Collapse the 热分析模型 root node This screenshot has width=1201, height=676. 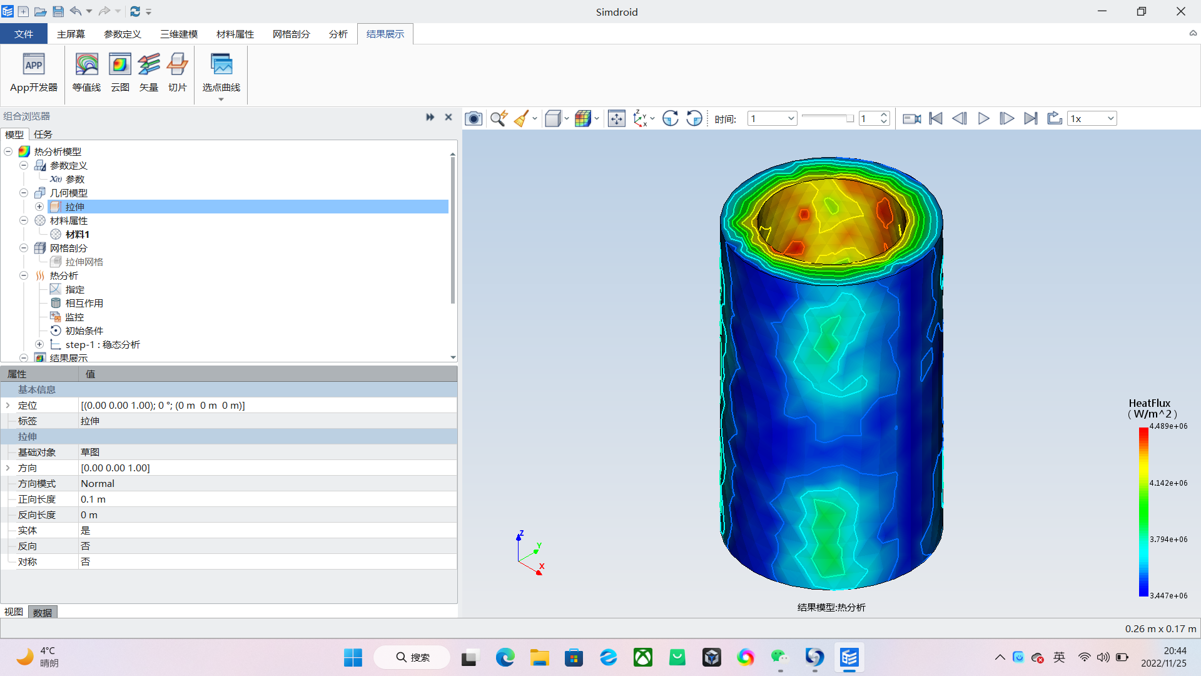pyautogui.click(x=8, y=151)
